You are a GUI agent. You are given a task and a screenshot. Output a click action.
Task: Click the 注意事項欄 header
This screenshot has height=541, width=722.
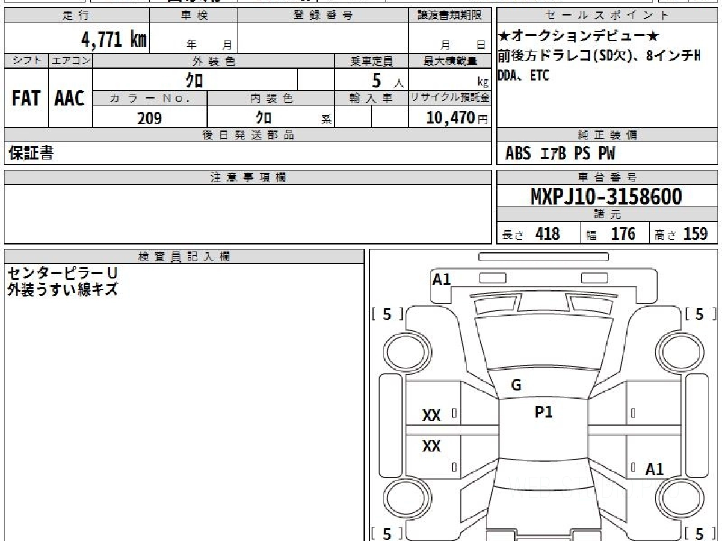pos(248,177)
